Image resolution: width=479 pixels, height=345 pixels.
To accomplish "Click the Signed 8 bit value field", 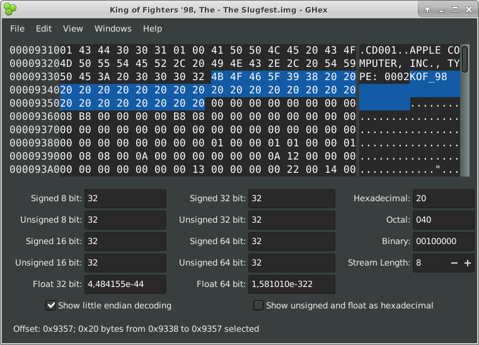I will [125, 199].
